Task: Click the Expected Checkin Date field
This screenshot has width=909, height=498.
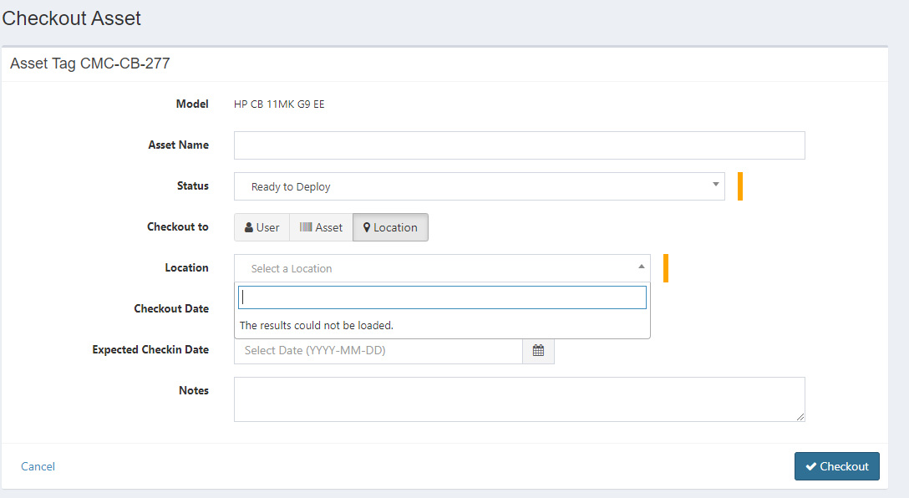Action: (x=378, y=350)
